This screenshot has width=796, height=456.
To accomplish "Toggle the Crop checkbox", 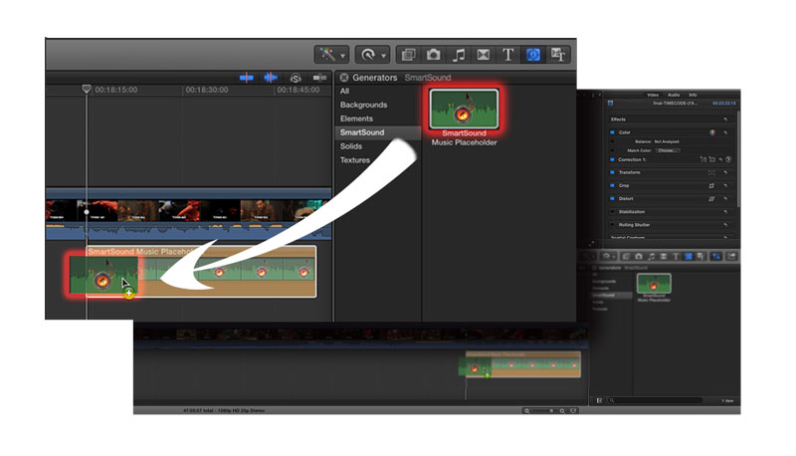I will pyautogui.click(x=612, y=186).
